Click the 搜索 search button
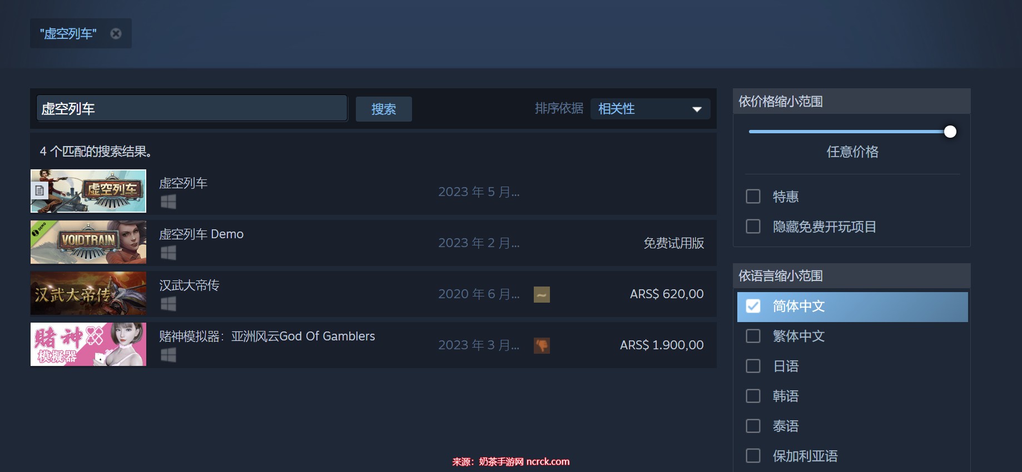1022x472 pixels. pyautogui.click(x=384, y=109)
